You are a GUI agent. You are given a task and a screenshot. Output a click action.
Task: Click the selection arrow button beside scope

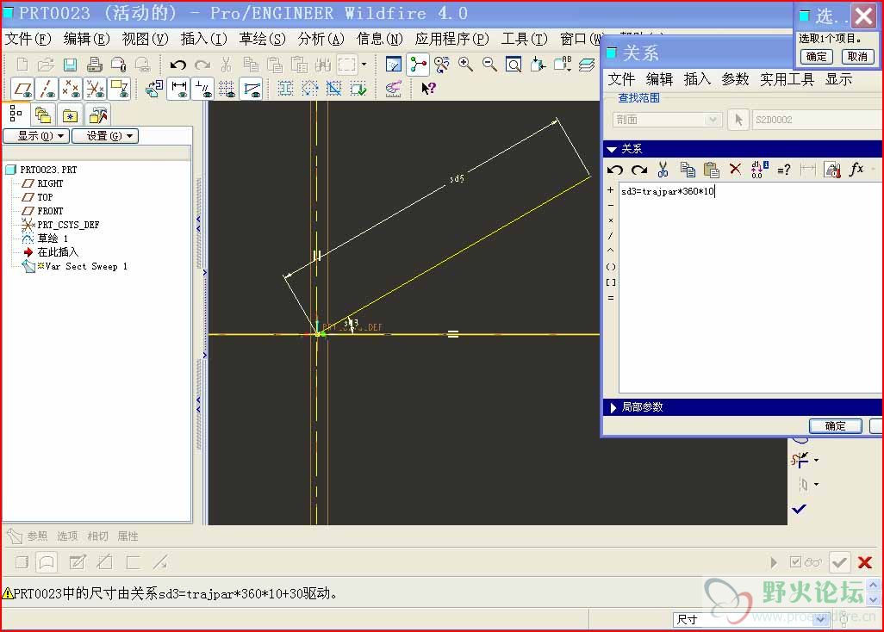coord(738,120)
